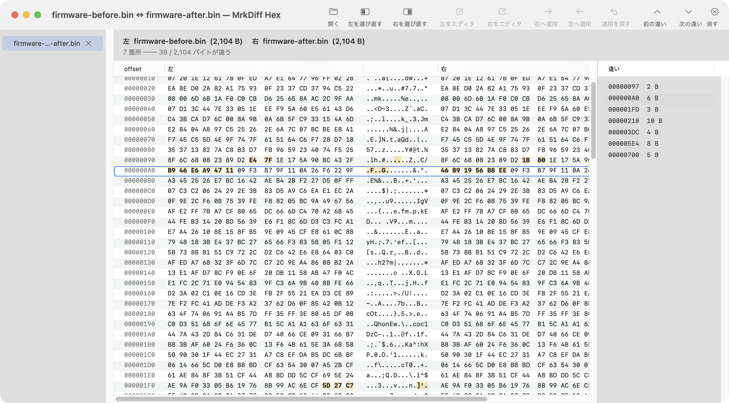This screenshot has height=403, width=729.
Task: Revert applied change (適用を戻す)
Action: coord(616,17)
